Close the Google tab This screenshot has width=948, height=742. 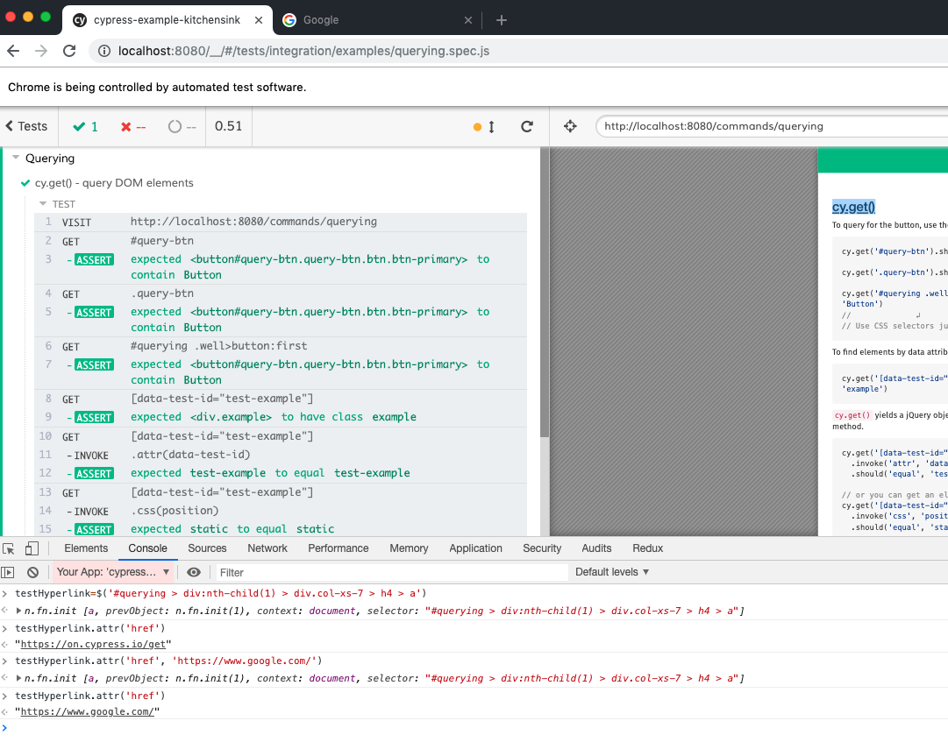pyautogui.click(x=468, y=20)
